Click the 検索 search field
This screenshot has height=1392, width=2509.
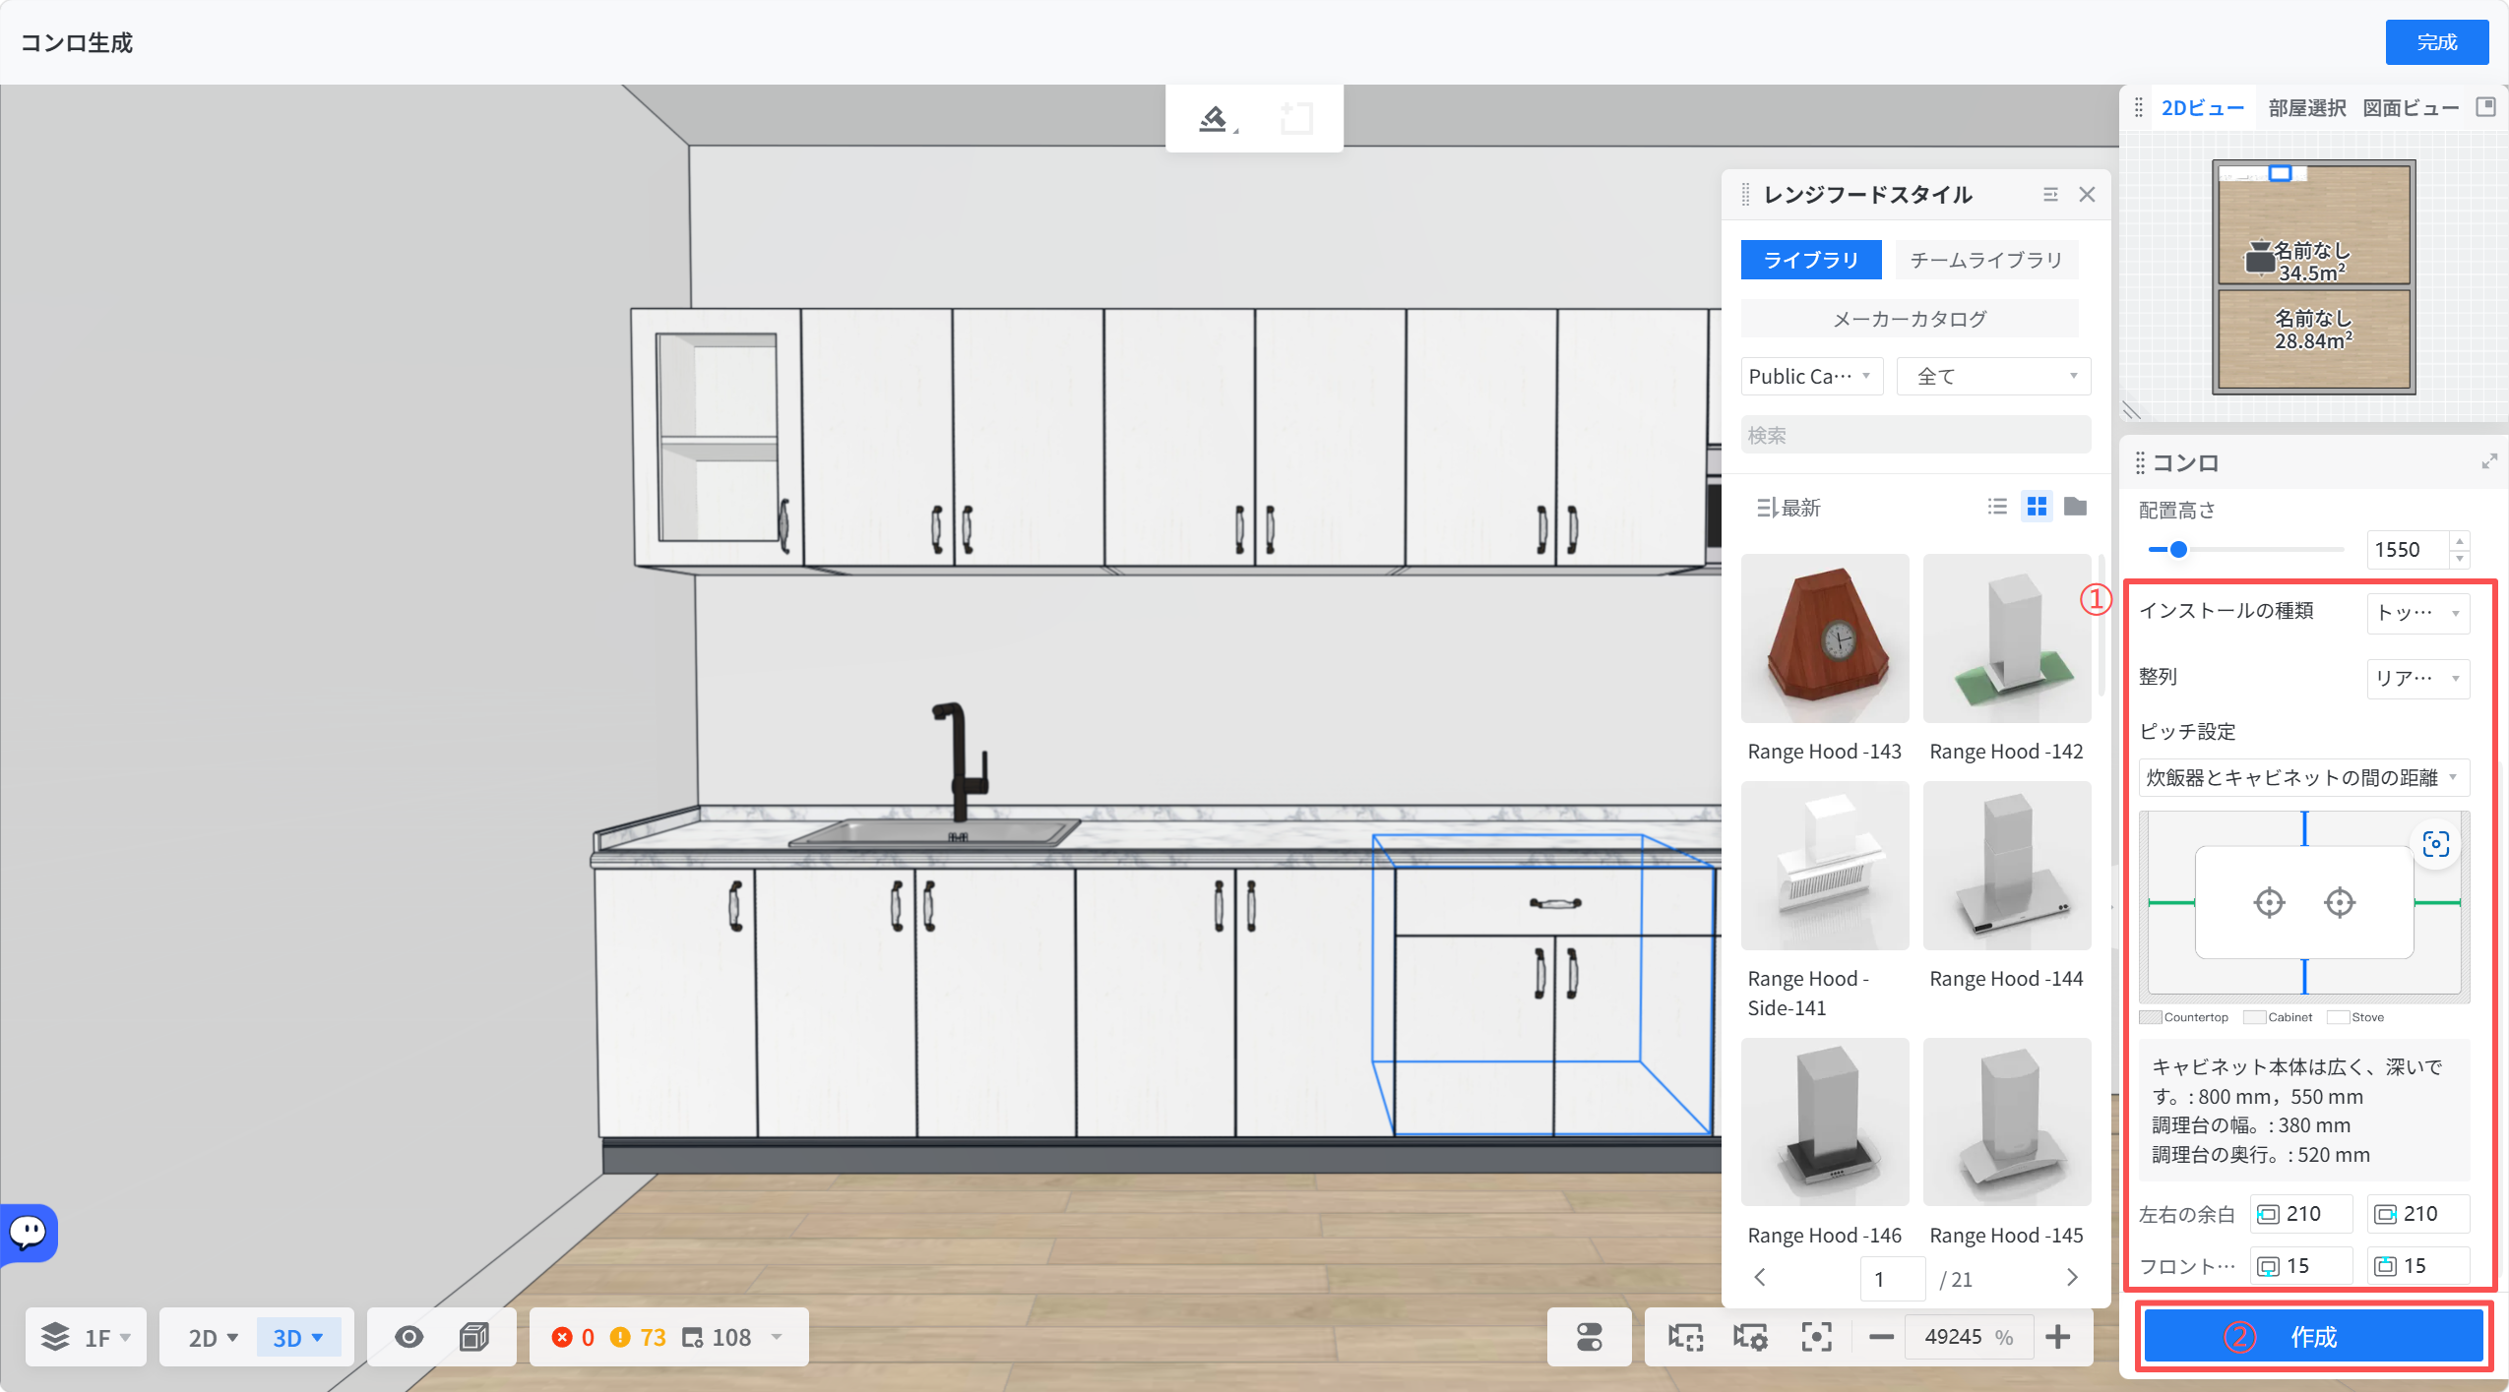pyautogui.click(x=1915, y=435)
